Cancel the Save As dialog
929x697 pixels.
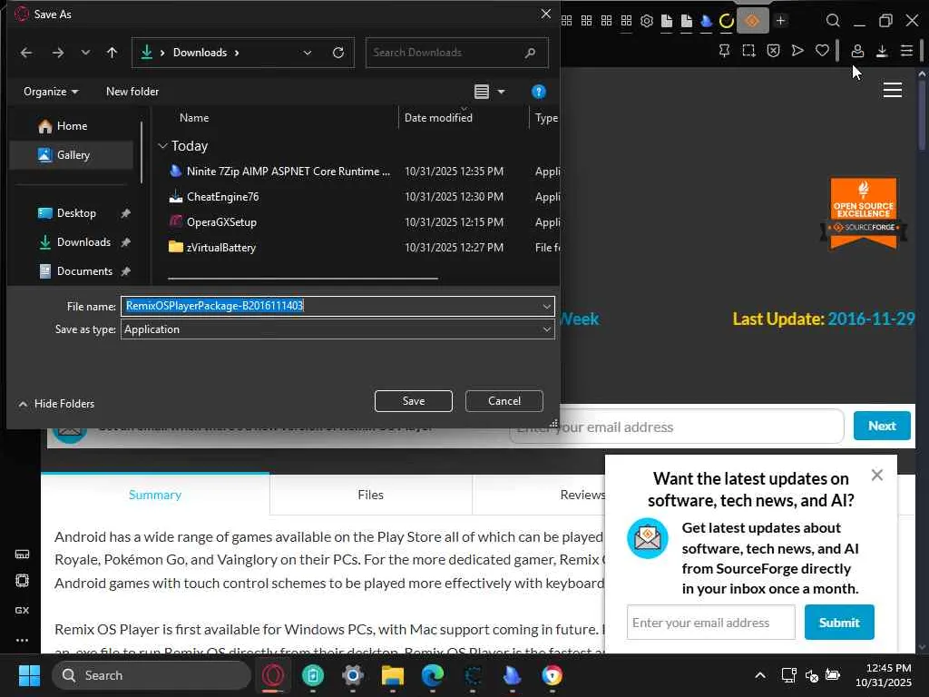pos(504,401)
